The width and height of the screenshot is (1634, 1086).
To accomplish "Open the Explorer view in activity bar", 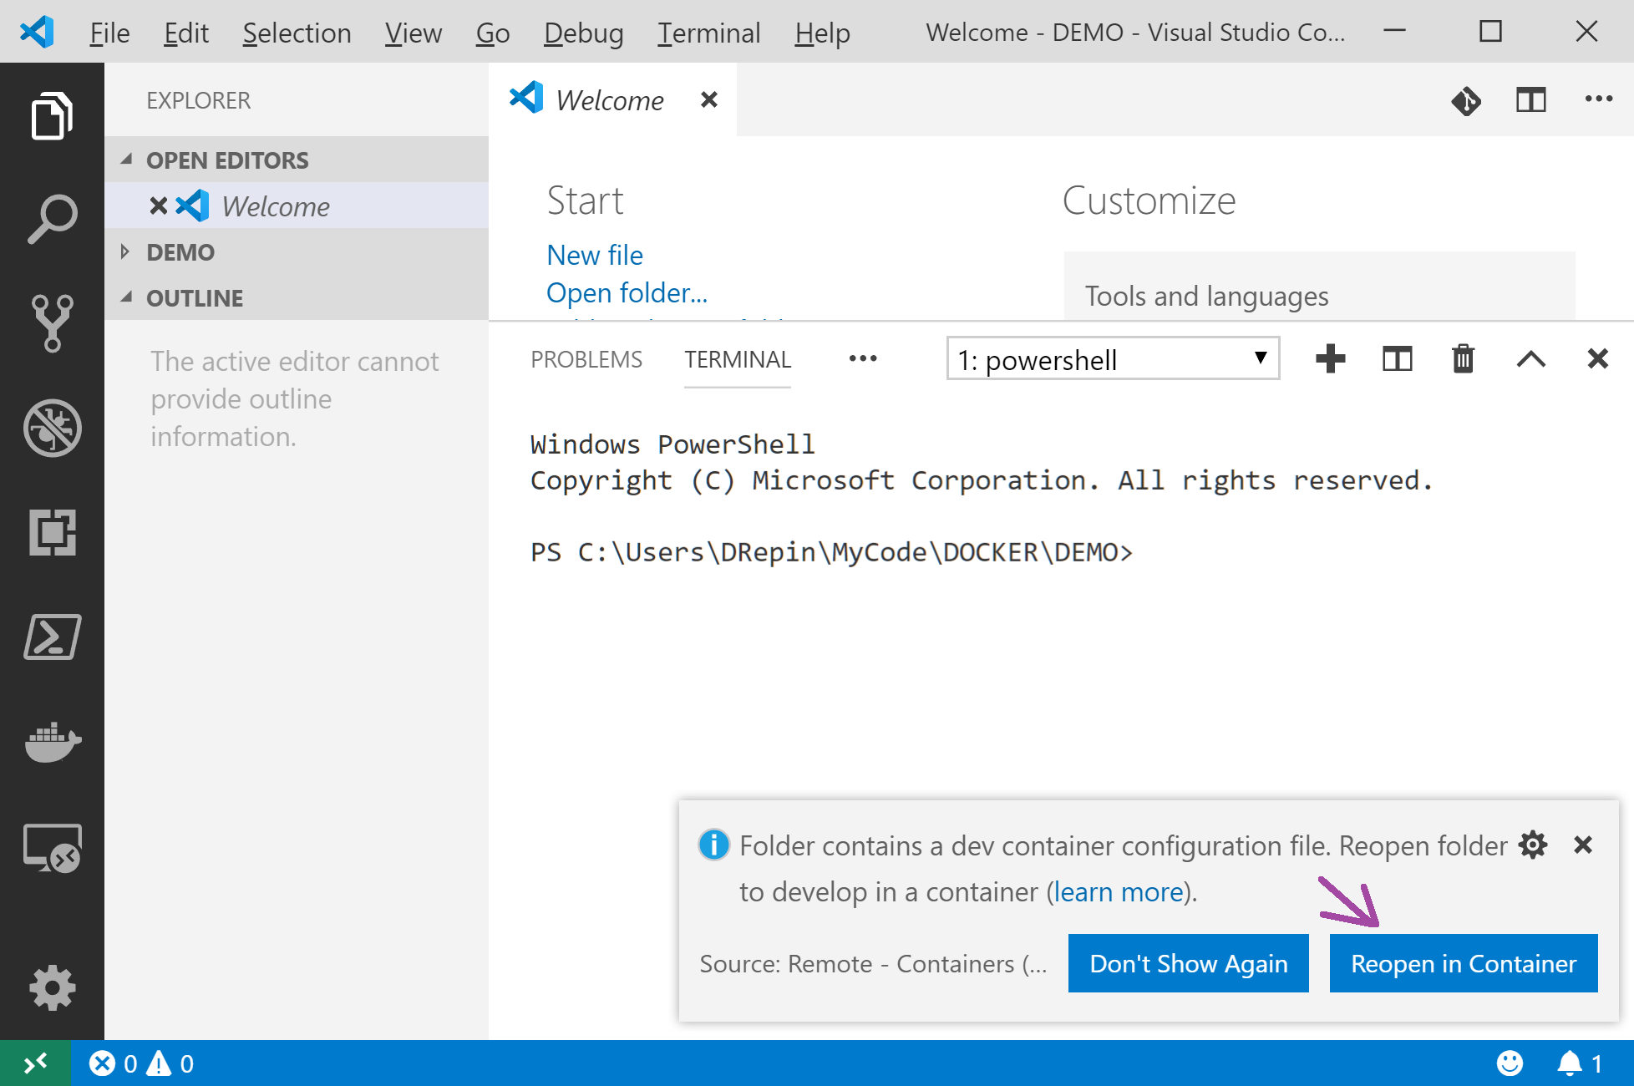I will [x=52, y=115].
